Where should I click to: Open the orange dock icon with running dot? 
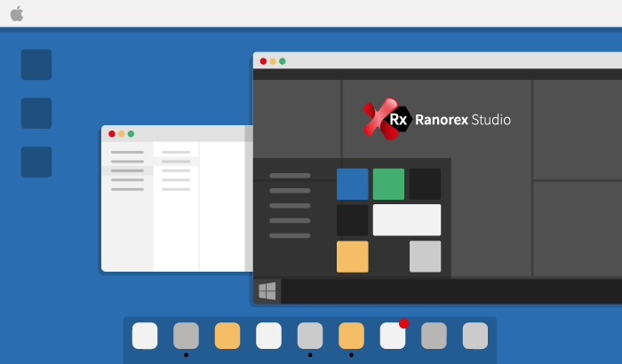[351, 336]
